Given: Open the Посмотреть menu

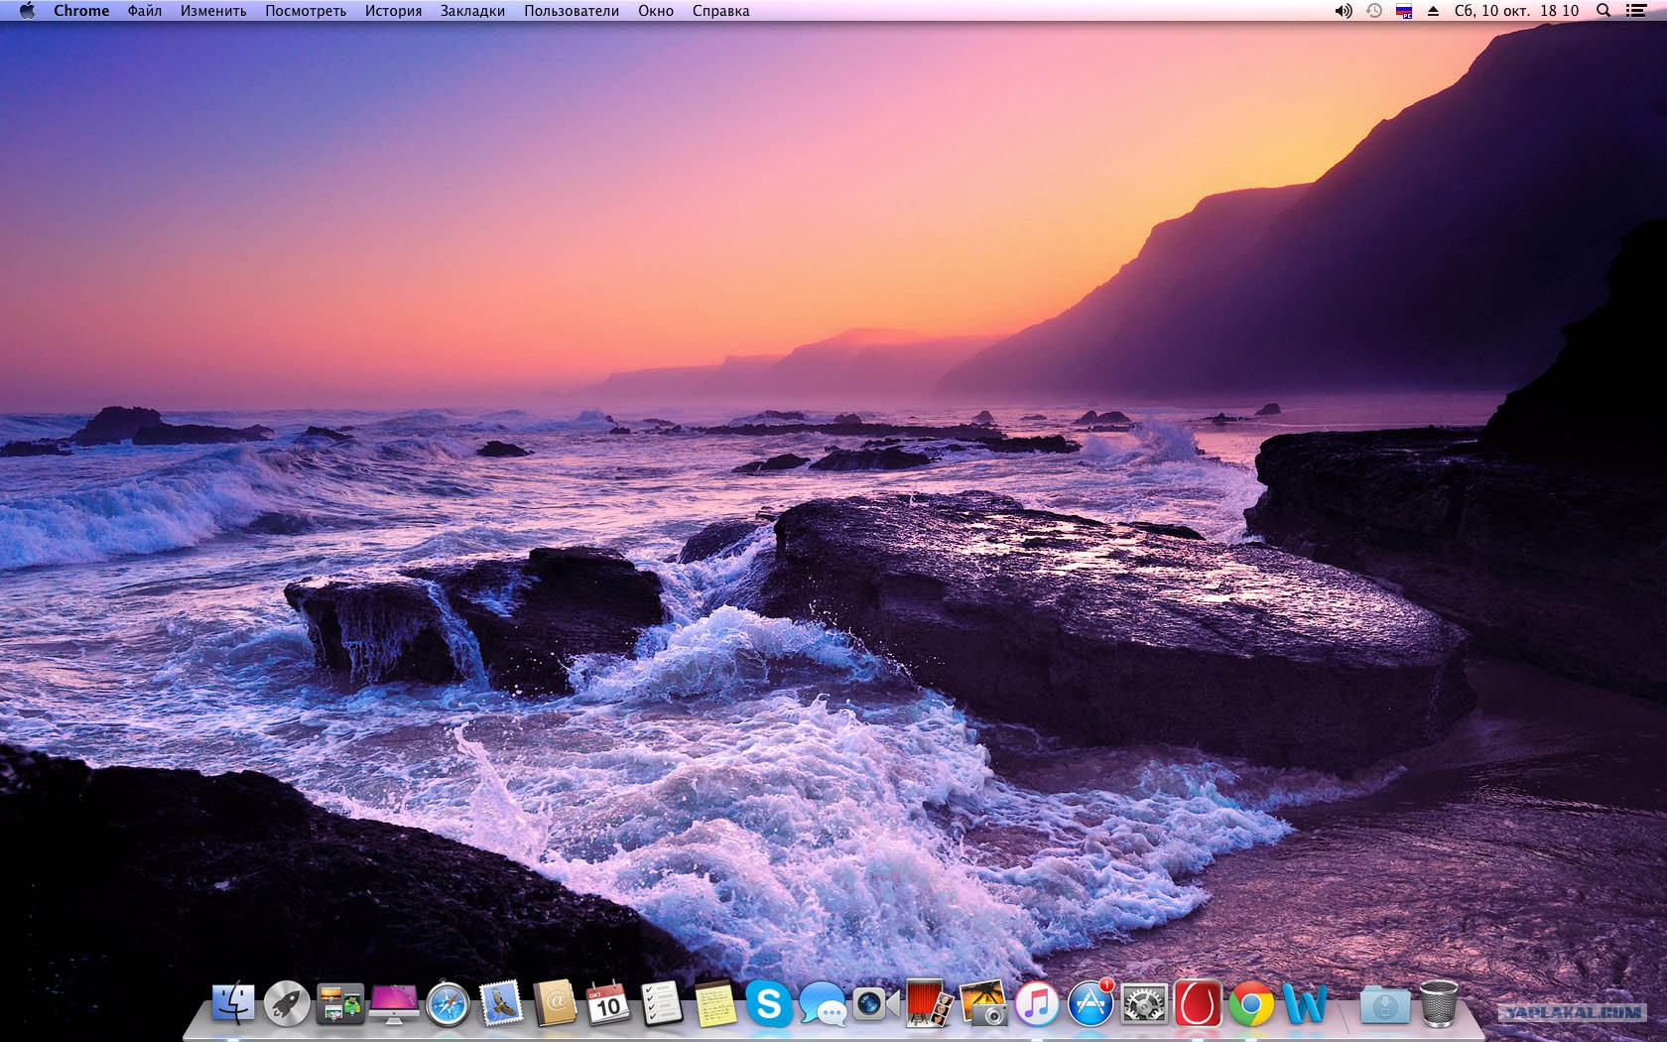Looking at the screenshot, I should [x=306, y=11].
